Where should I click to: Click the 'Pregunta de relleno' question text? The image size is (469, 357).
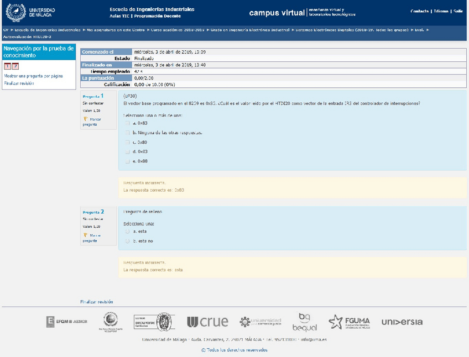tap(143, 212)
